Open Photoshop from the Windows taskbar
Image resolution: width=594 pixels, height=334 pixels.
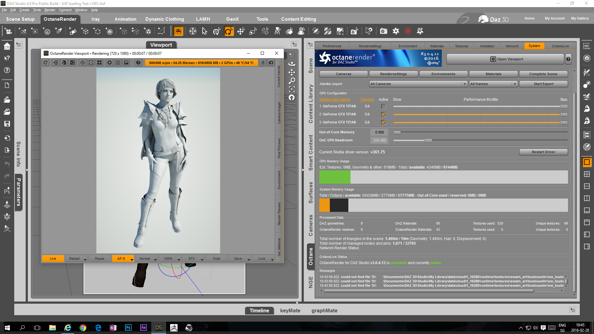128,328
